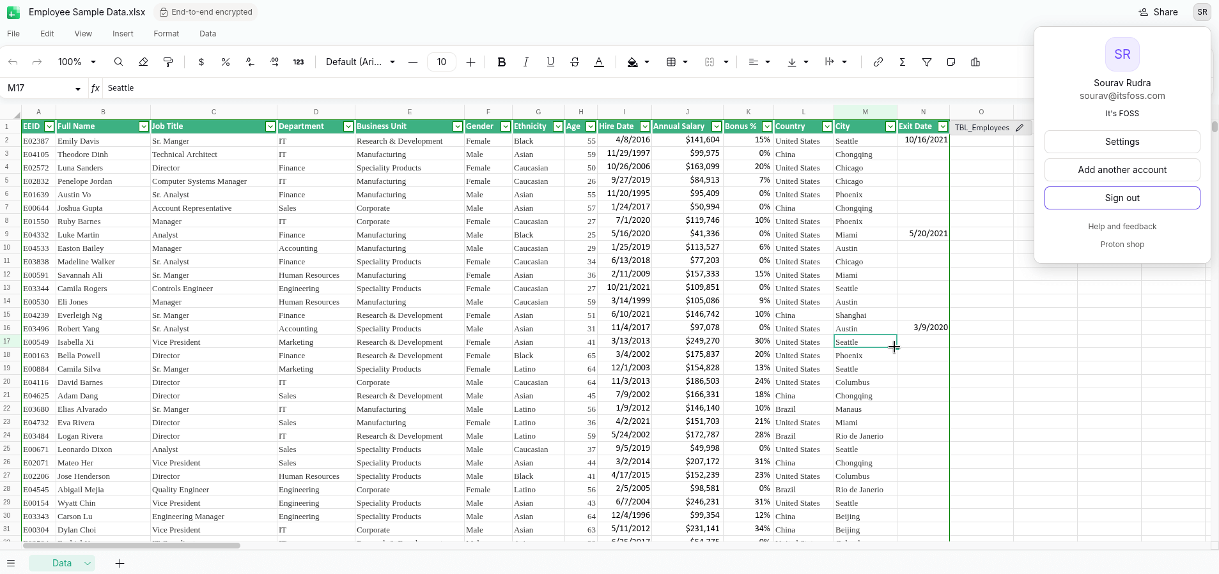Viewport: 1219px width, 574px height.
Task: Click the sum function sigma icon
Action: pos(902,62)
